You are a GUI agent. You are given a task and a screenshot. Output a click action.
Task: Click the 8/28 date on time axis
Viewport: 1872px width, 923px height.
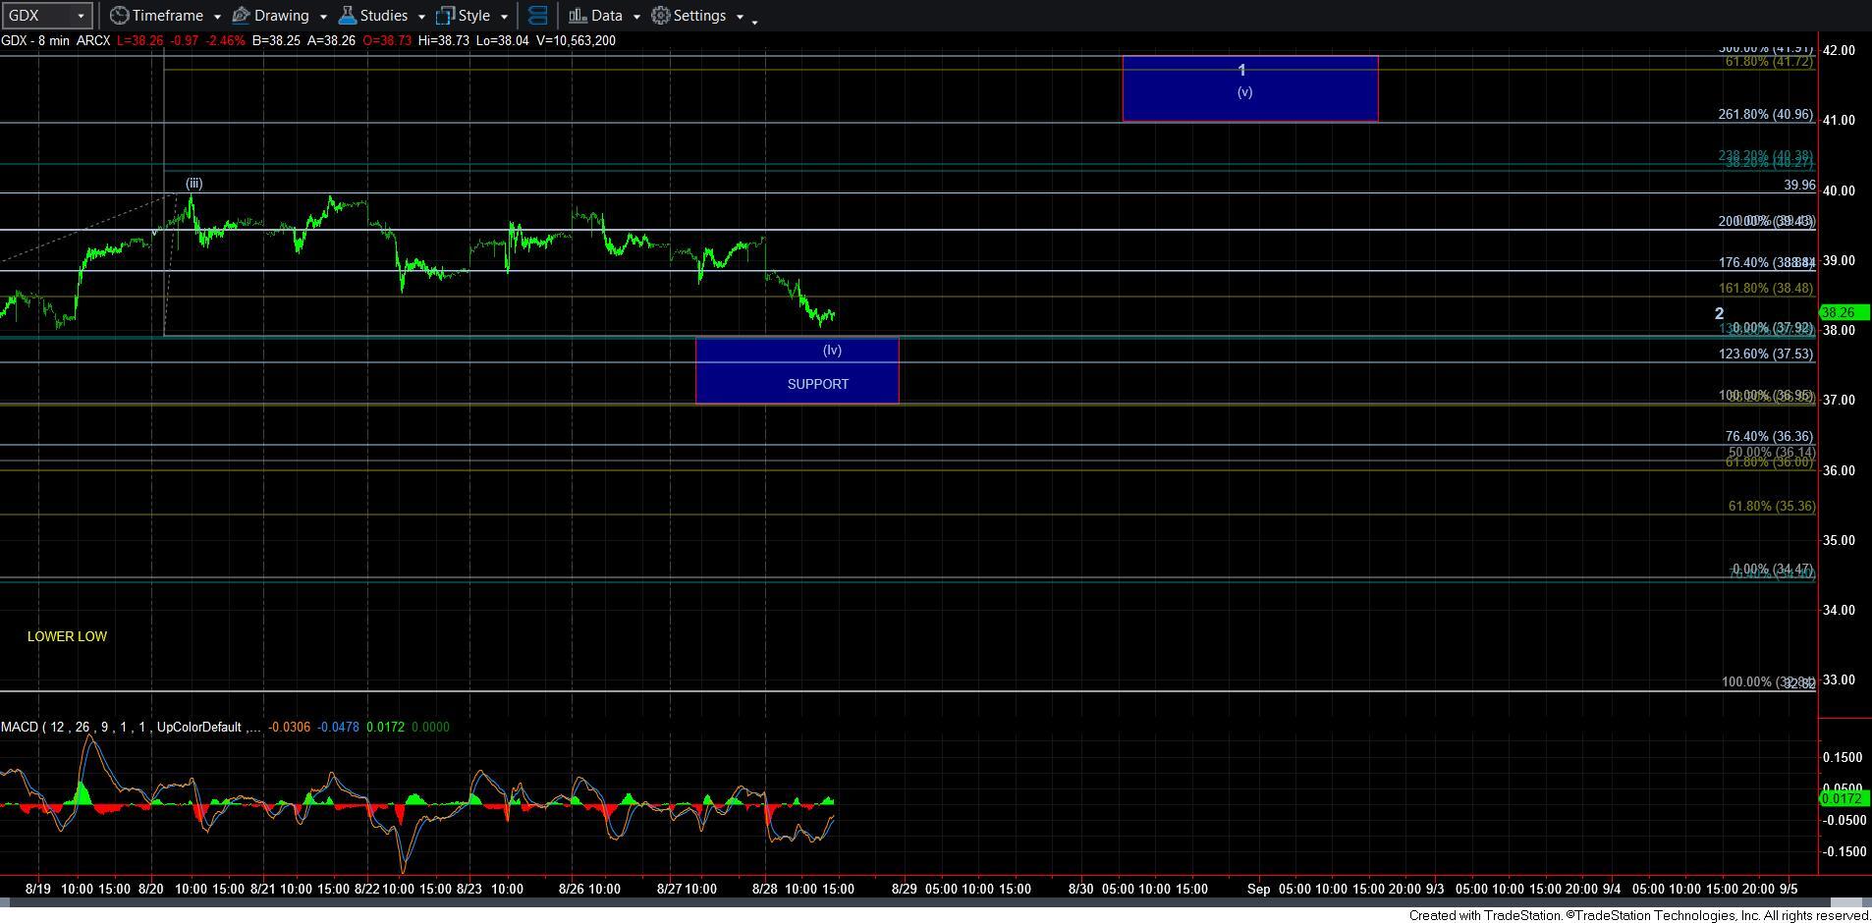tap(765, 889)
